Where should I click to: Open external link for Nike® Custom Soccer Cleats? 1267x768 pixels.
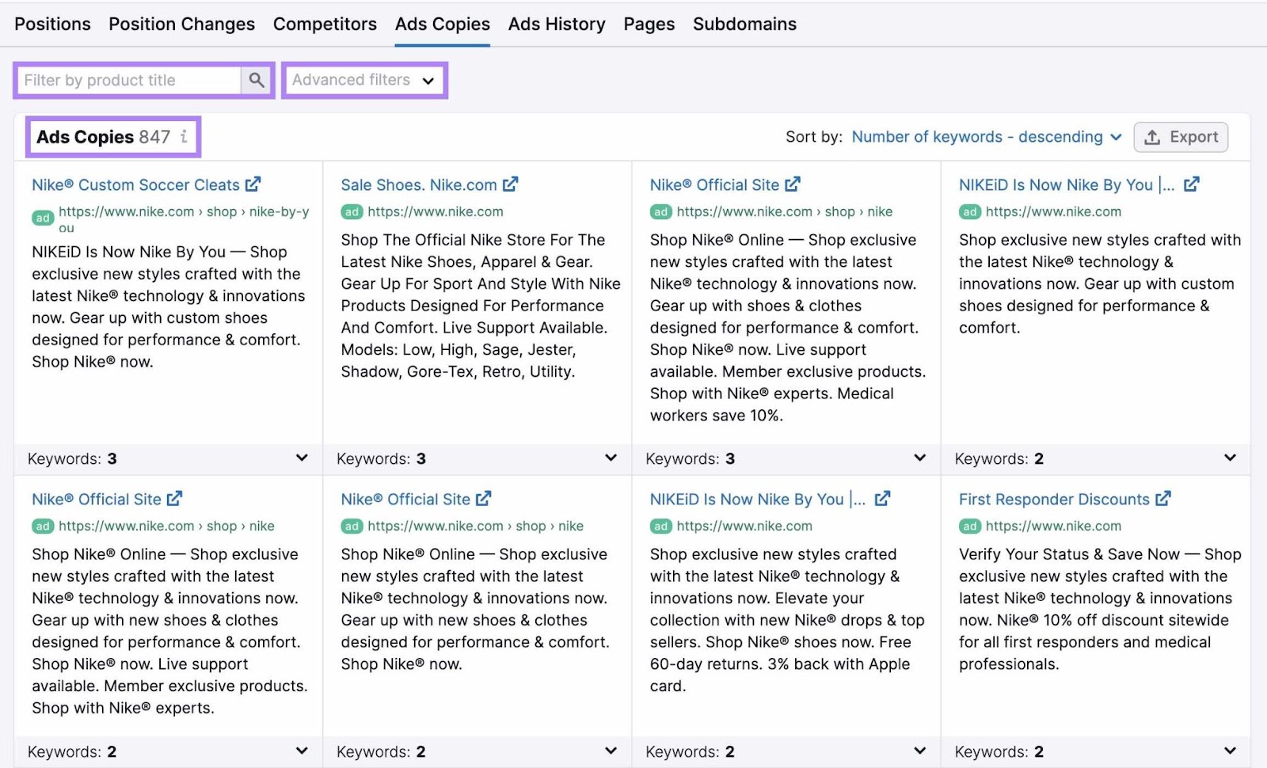point(254,184)
